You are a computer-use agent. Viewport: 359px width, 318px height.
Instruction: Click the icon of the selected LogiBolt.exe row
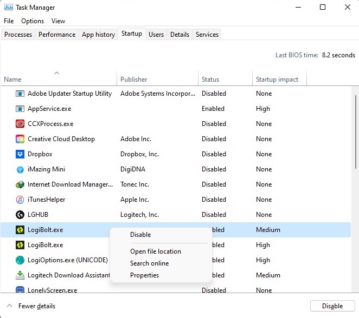20,230
